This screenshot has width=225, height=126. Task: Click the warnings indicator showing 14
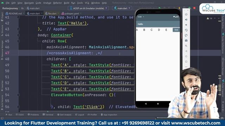pyautogui.click(x=210, y=19)
